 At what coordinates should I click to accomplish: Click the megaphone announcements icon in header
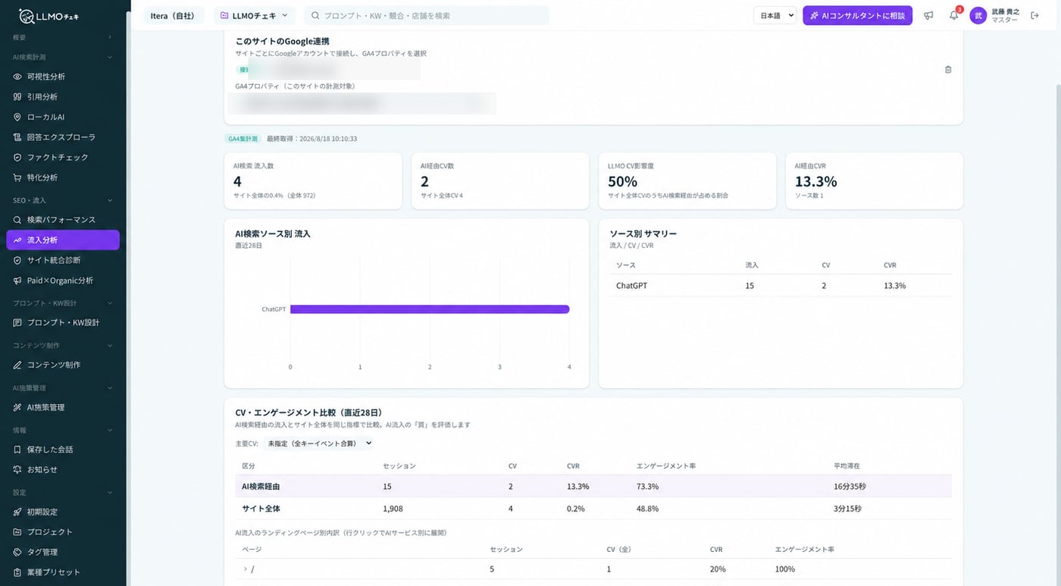point(928,15)
